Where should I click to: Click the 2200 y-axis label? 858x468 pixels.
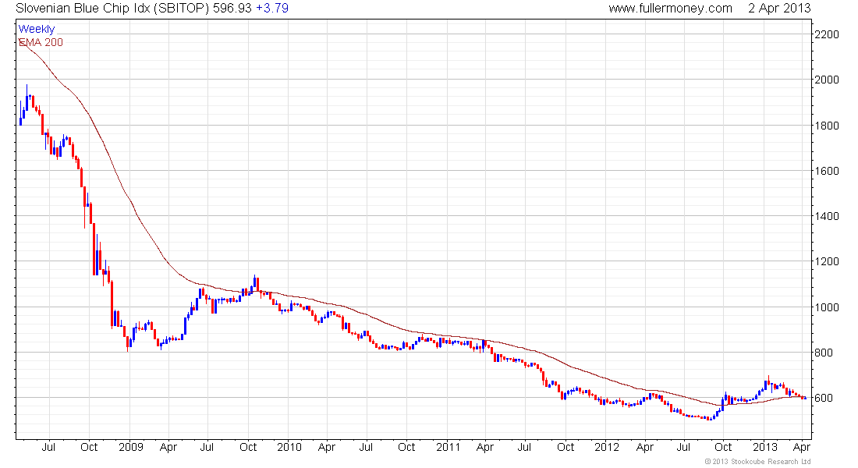point(827,34)
